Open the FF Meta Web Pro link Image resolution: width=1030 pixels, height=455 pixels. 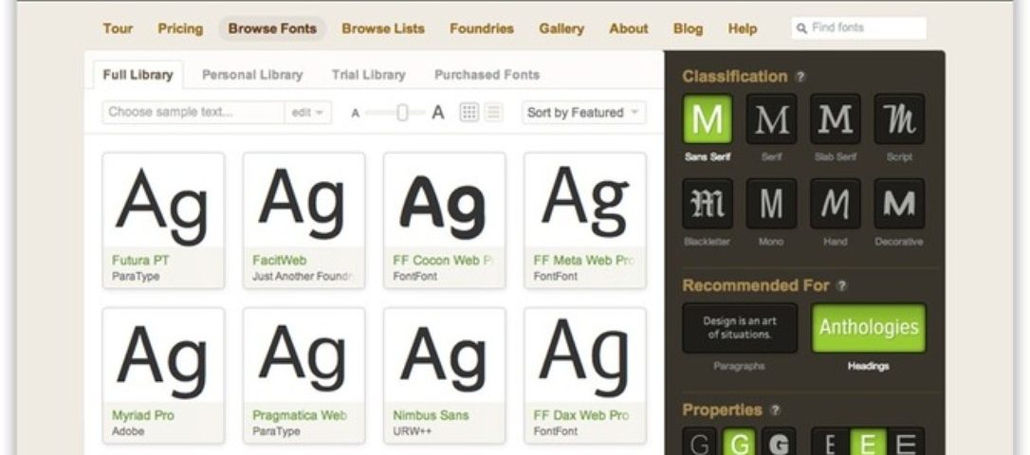[x=584, y=261]
